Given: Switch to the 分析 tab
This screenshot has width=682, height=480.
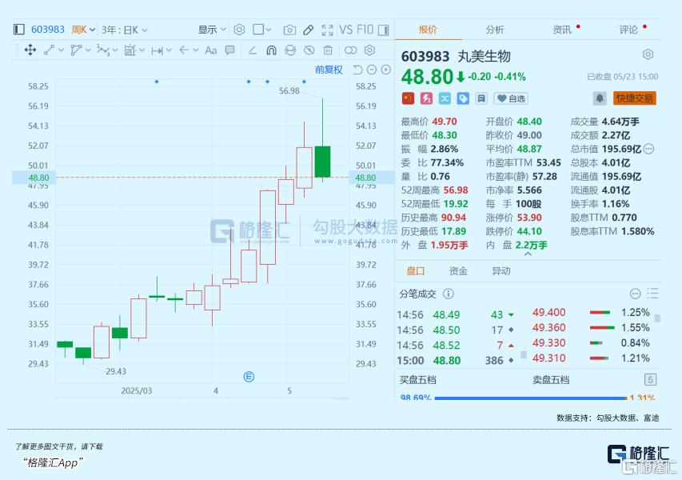Looking at the screenshot, I should coord(495,30).
